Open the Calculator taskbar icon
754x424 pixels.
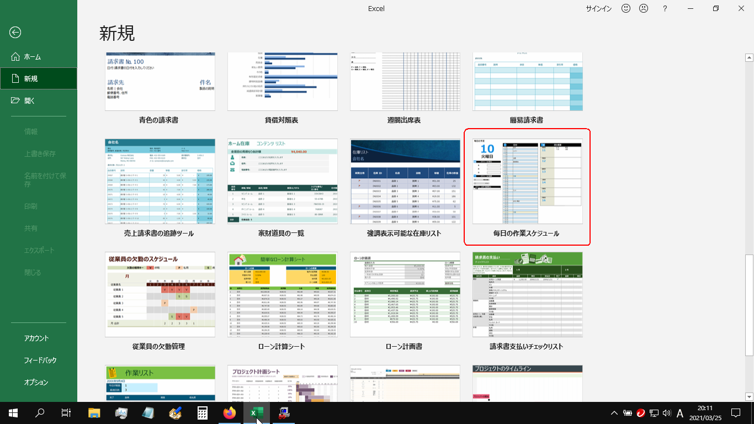(x=202, y=412)
